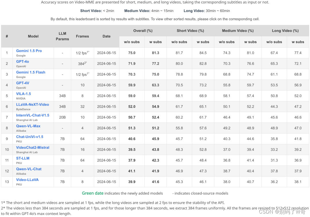310x217 pixels.
Task: Select the 72.1 long video score
Action: [298, 64]
